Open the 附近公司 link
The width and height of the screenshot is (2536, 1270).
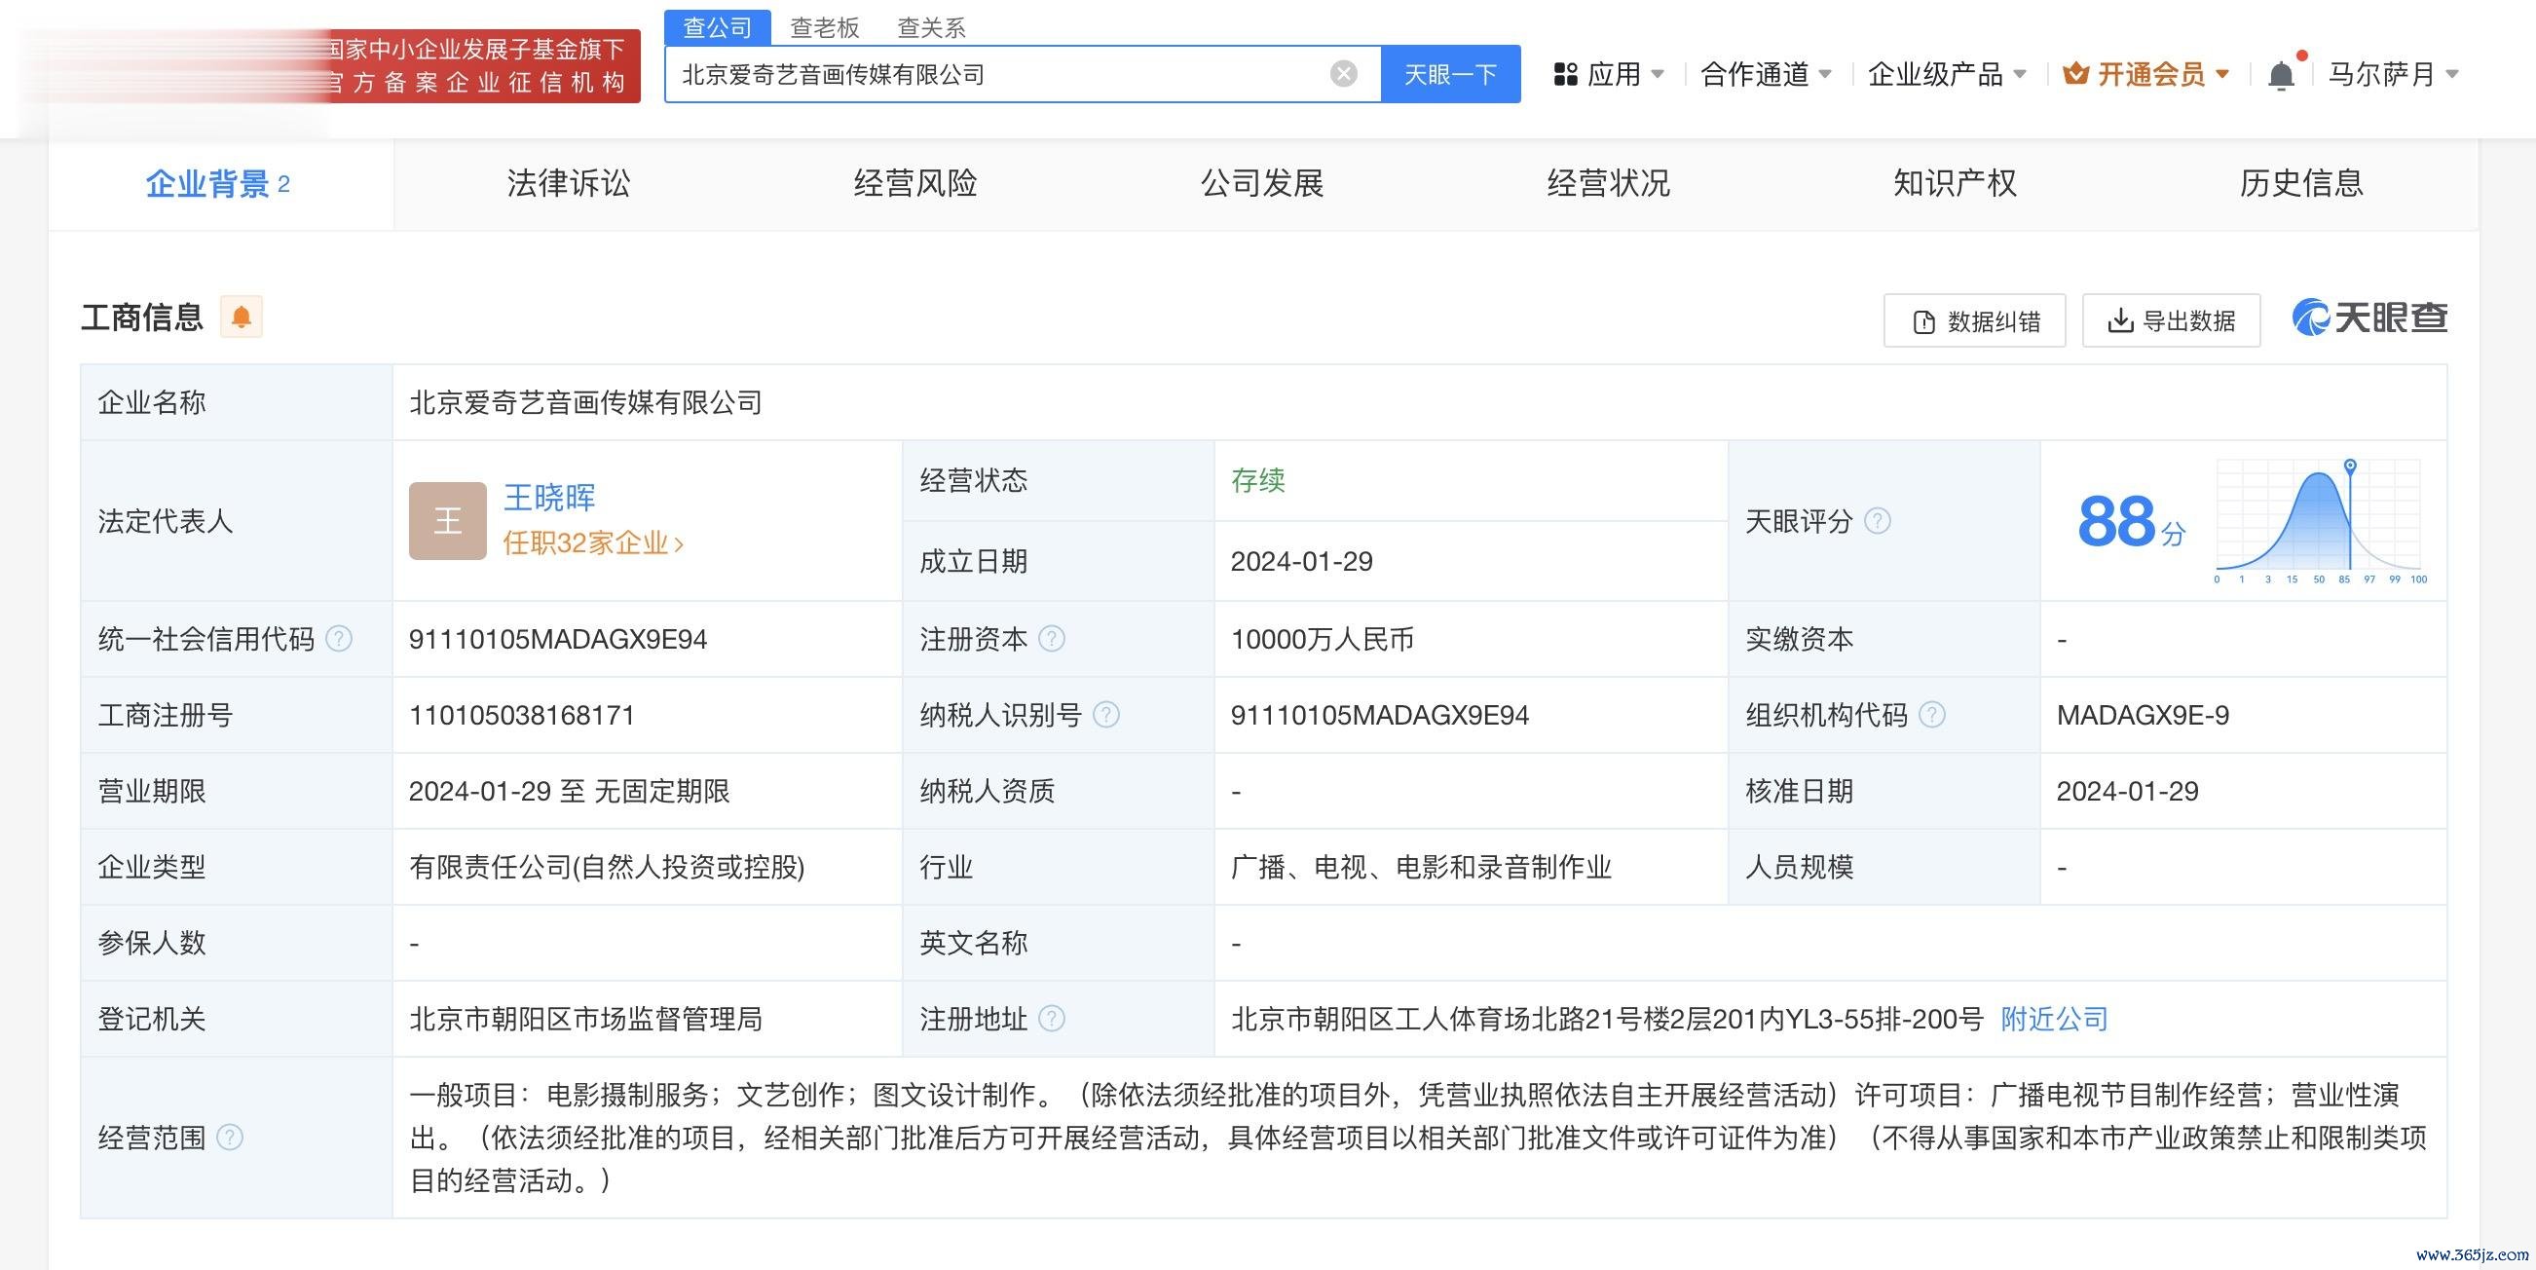tap(2054, 1018)
